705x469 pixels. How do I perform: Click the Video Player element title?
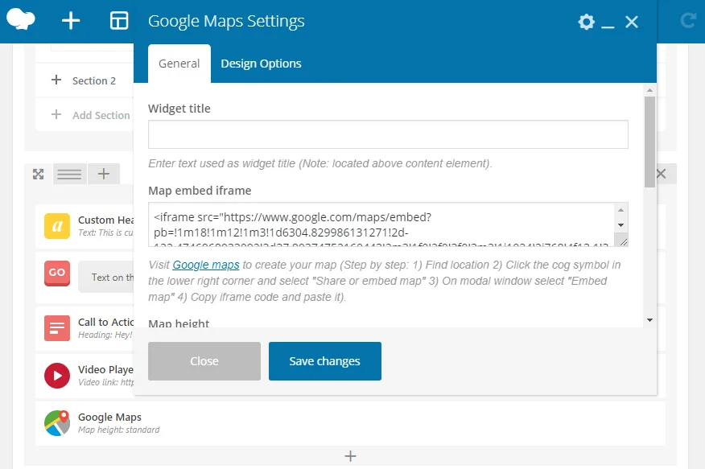click(x=105, y=370)
